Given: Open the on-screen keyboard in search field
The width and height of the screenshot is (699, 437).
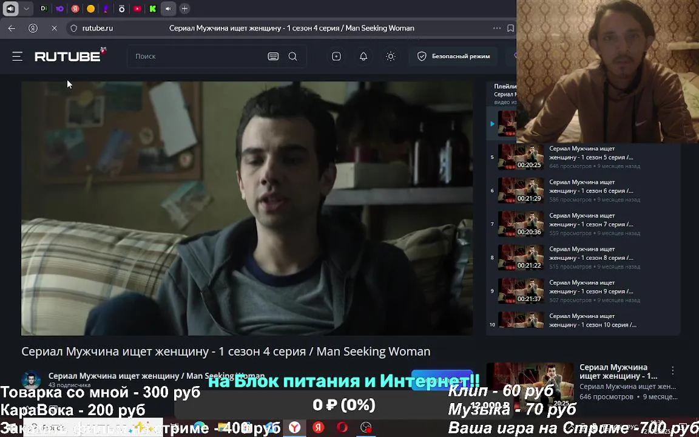Looking at the screenshot, I should click(273, 56).
